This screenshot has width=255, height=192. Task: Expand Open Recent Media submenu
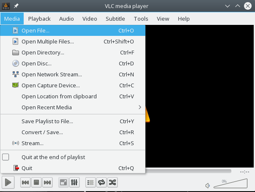click(73, 107)
